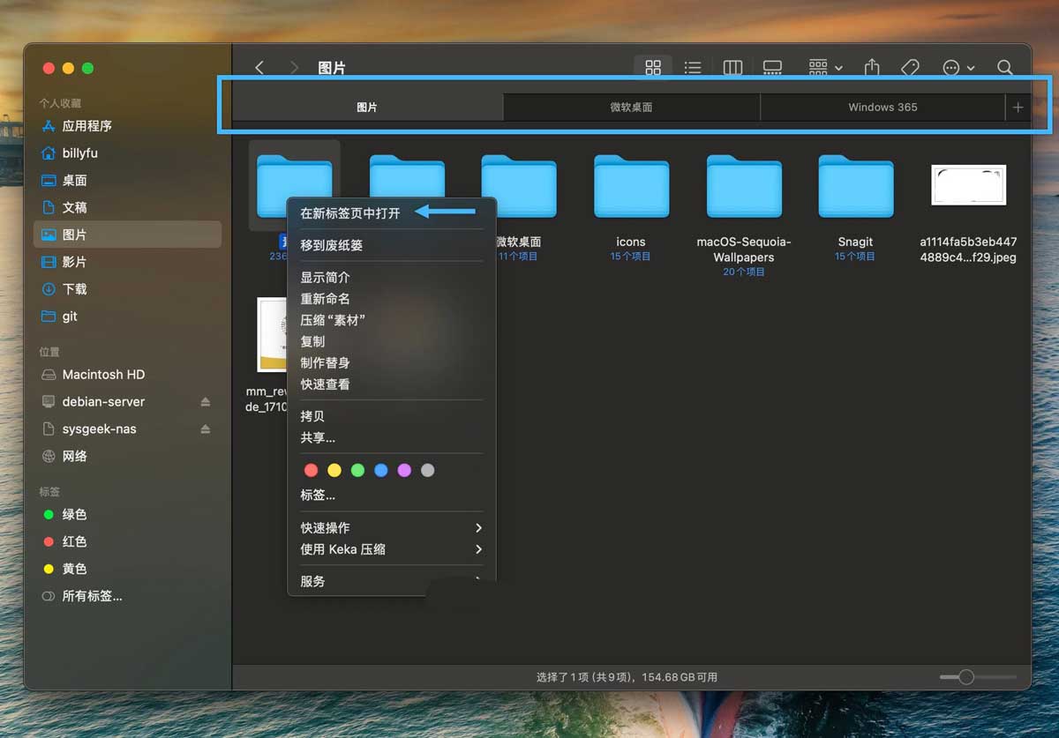Switch to column view icon

coord(732,68)
